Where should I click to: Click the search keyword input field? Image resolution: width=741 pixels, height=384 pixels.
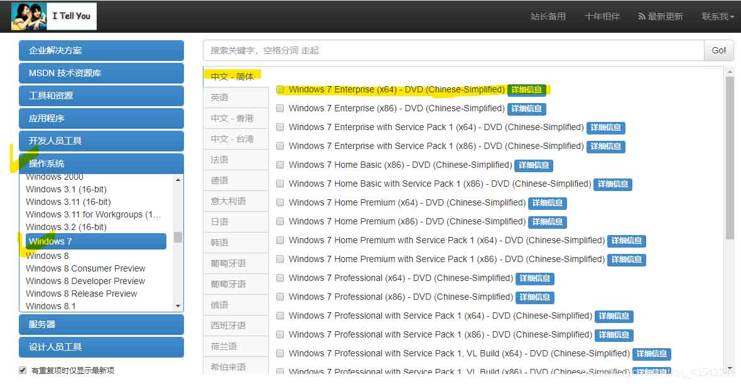[453, 51]
